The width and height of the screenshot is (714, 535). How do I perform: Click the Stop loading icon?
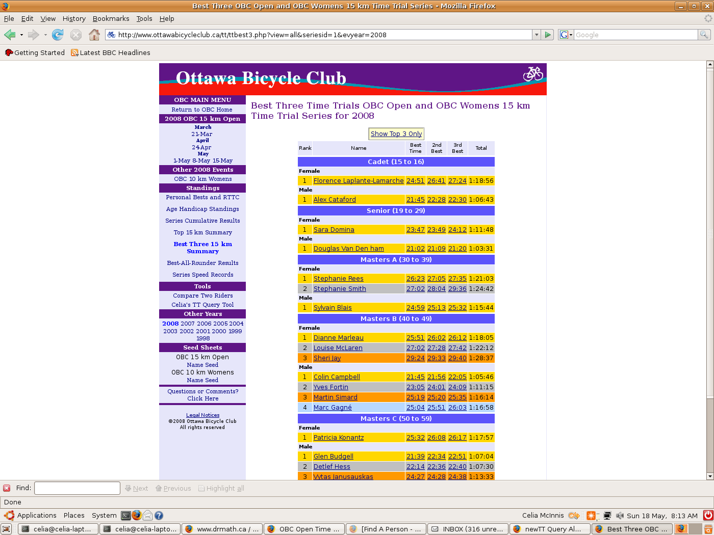76,35
